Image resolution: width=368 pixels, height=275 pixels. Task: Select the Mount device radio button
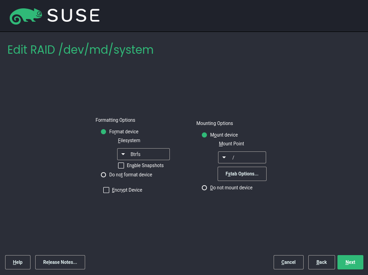coord(205,135)
